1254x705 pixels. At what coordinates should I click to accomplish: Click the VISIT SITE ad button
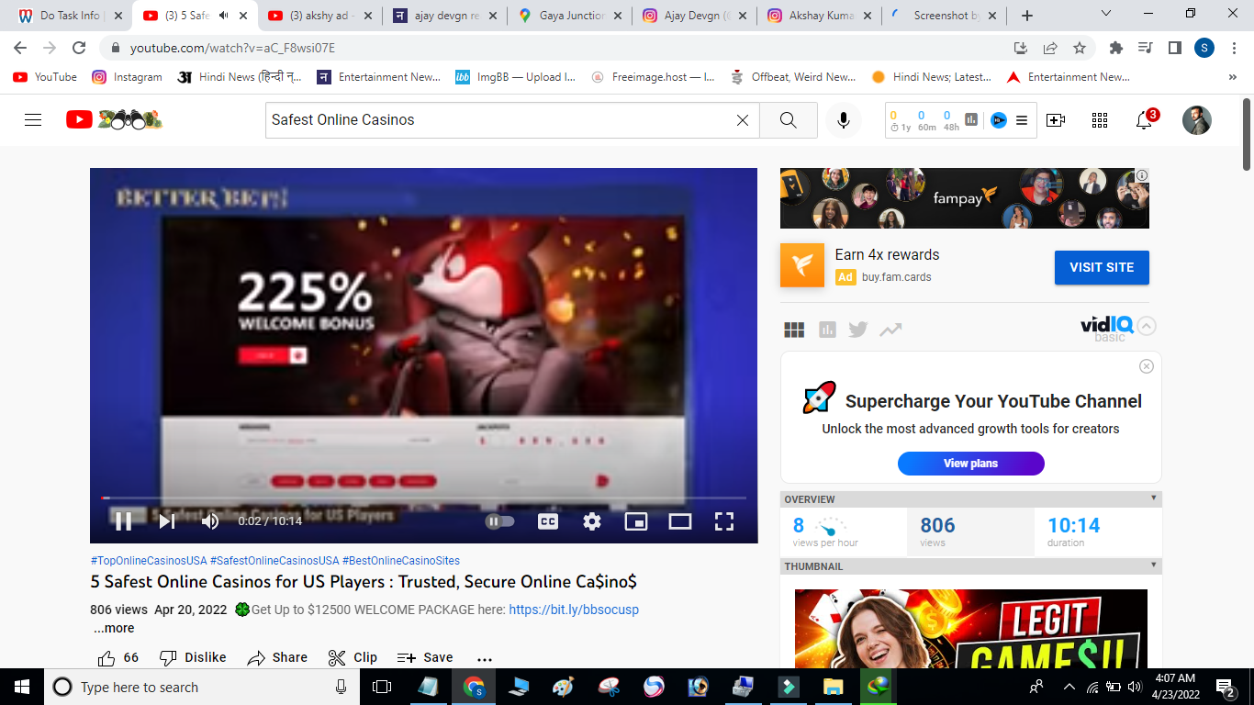click(x=1102, y=267)
